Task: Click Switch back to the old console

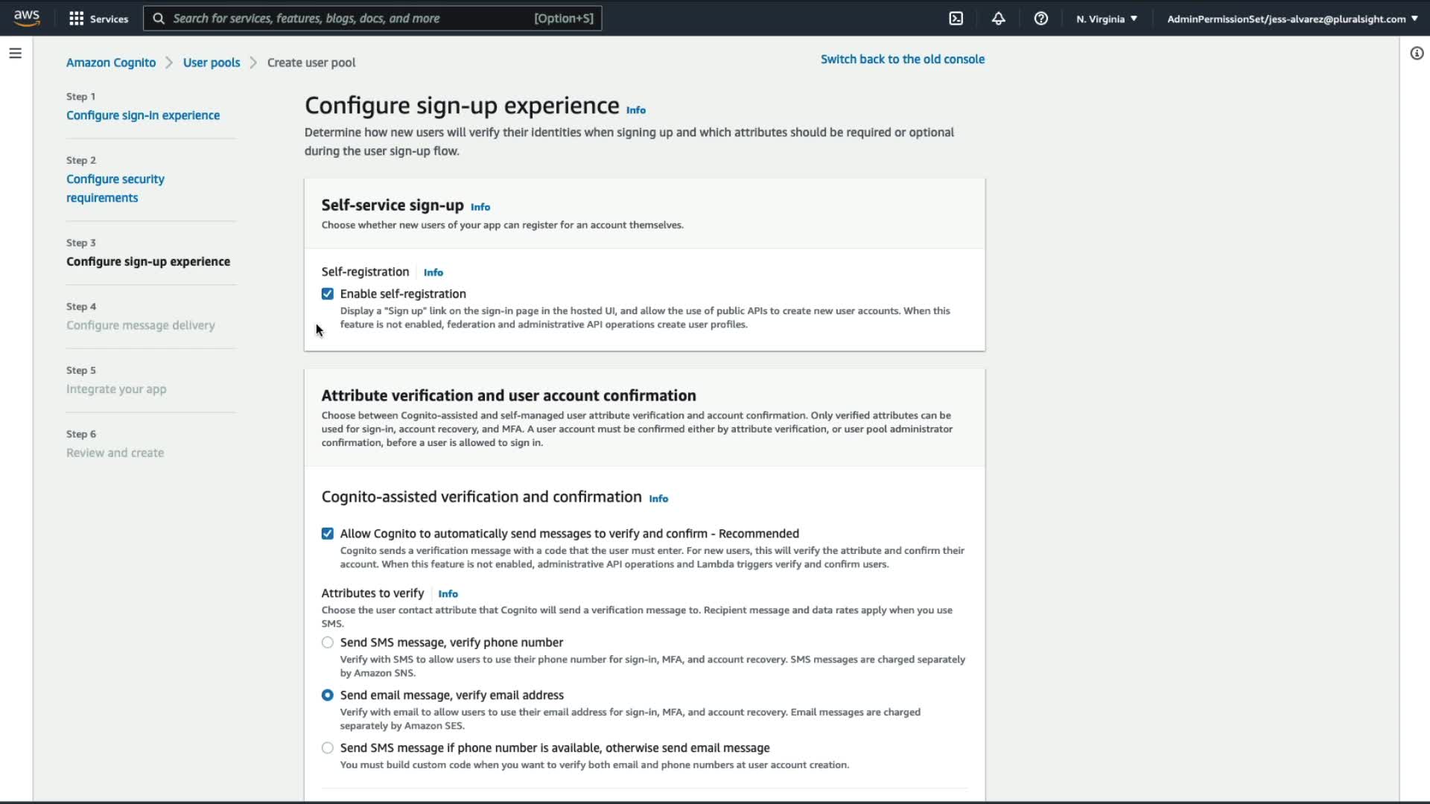Action: pyautogui.click(x=902, y=60)
